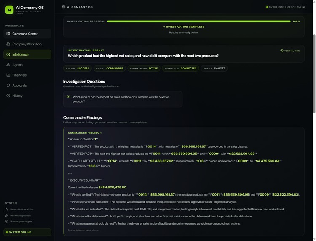Open Company Workshop in the sidebar
Screen dimensions: 316x241
coord(27,44)
